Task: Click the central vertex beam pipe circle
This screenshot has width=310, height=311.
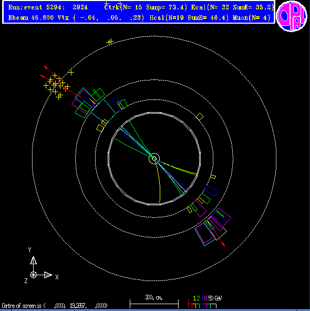Action: (x=154, y=158)
